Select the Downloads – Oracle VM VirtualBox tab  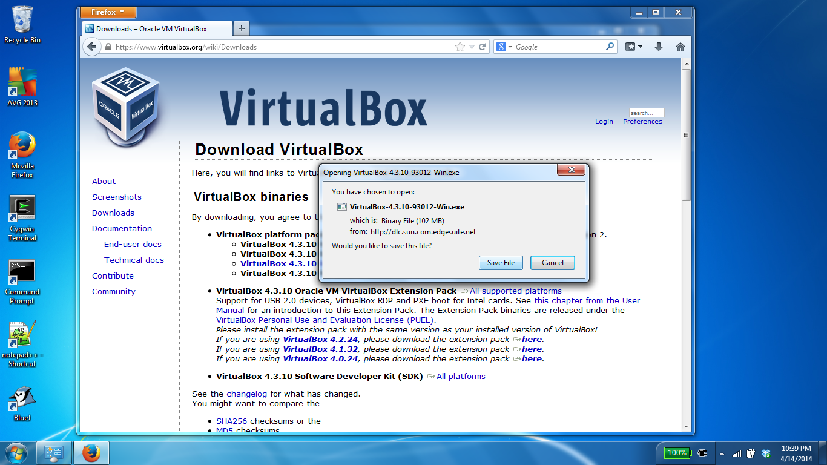coord(156,28)
